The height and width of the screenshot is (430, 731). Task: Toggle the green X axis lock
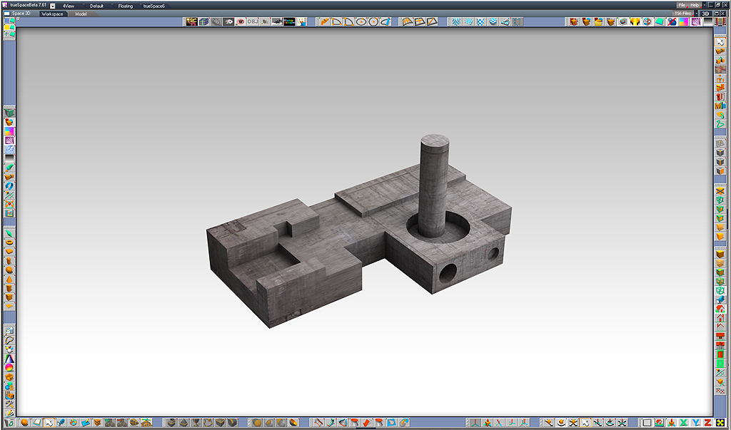683,423
